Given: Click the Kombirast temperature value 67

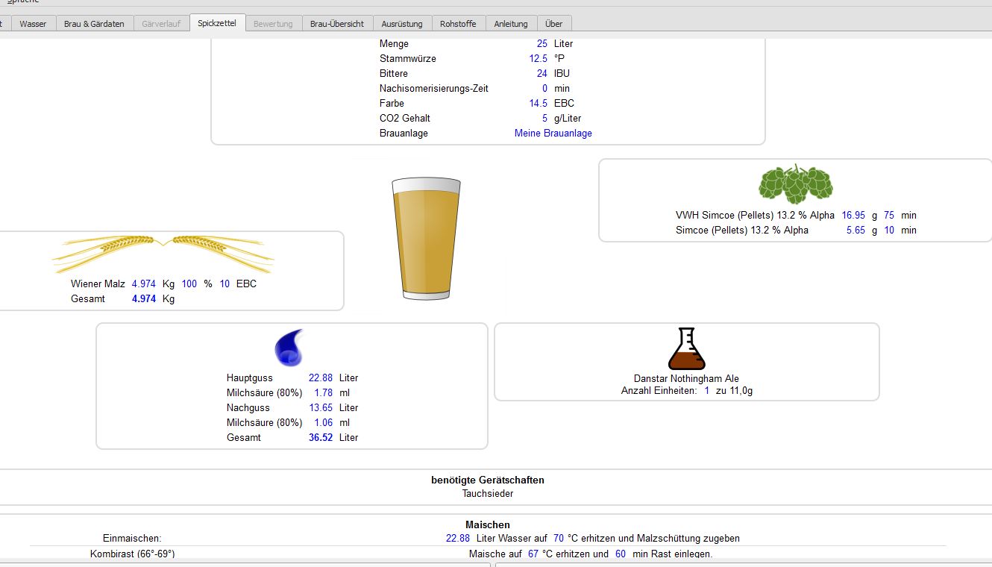Looking at the screenshot, I should [x=533, y=554].
